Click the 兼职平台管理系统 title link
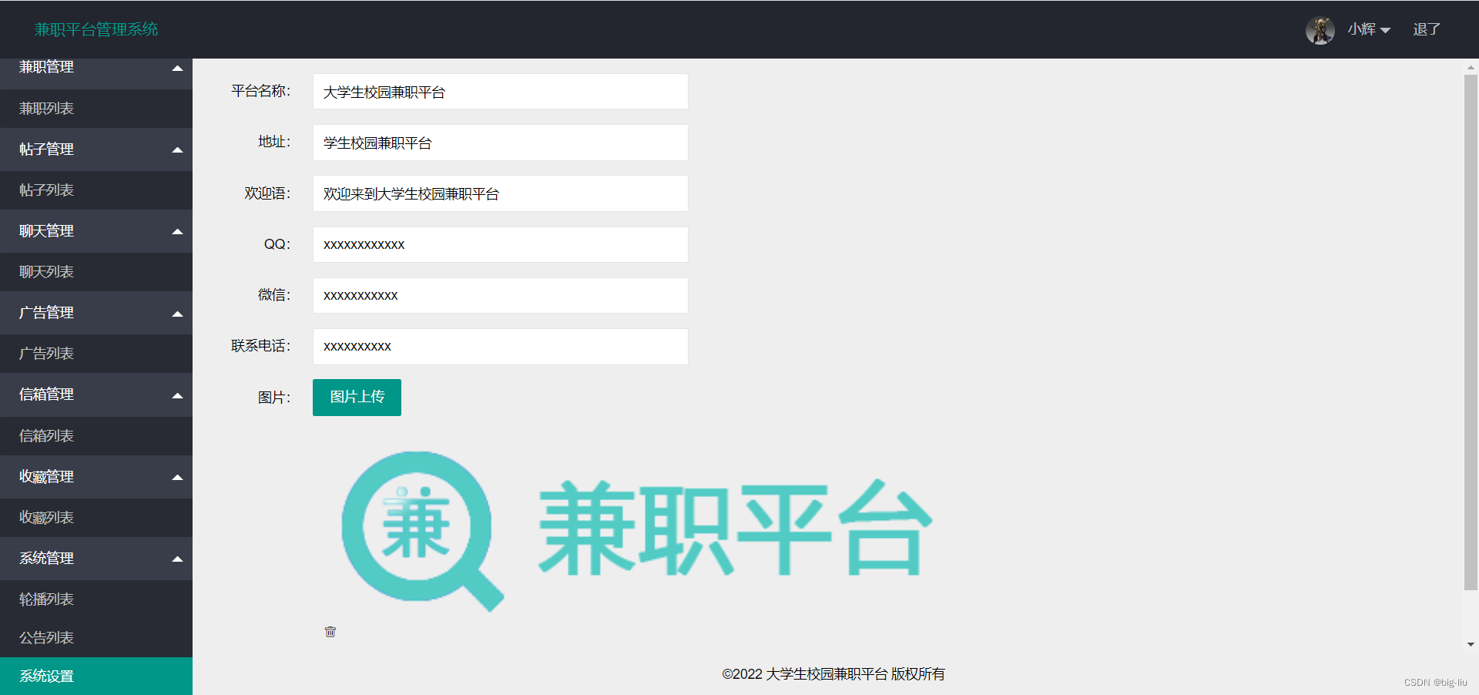Image resolution: width=1479 pixels, height=695 pixels. 96,29
